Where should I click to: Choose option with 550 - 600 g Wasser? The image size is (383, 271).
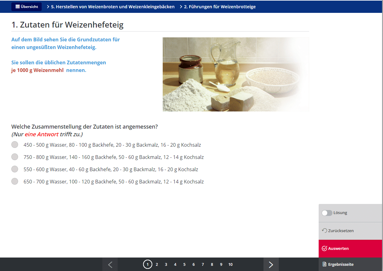click(15, 169)
